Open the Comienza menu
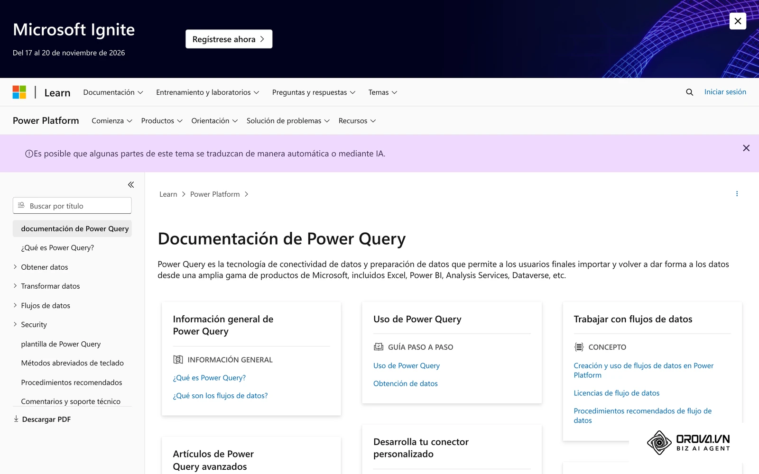 tap(112, 121)
